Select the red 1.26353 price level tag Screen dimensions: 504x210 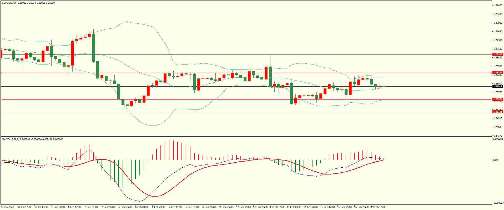coord(497,73)
